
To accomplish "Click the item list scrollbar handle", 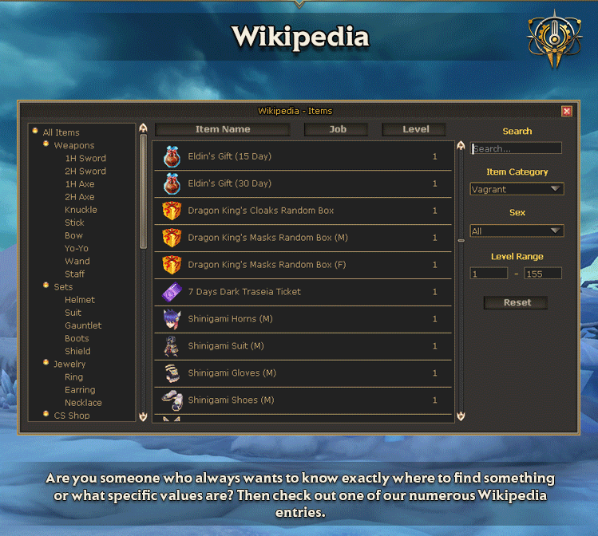I will (461, 241).
